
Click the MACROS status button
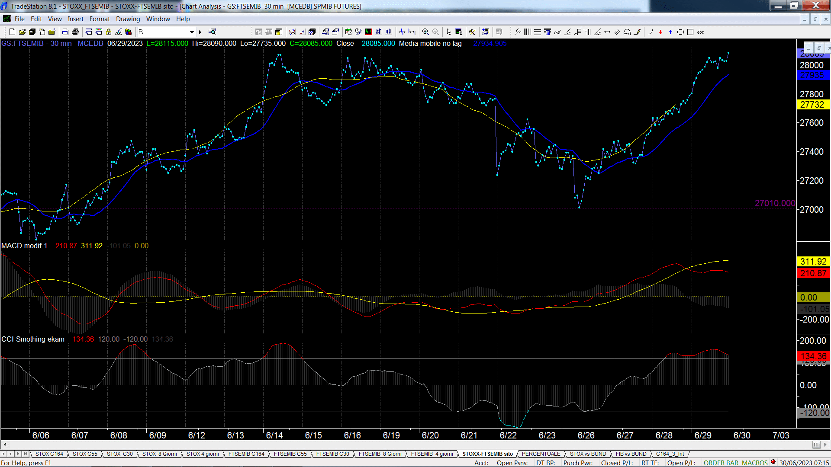pos(755,463)
